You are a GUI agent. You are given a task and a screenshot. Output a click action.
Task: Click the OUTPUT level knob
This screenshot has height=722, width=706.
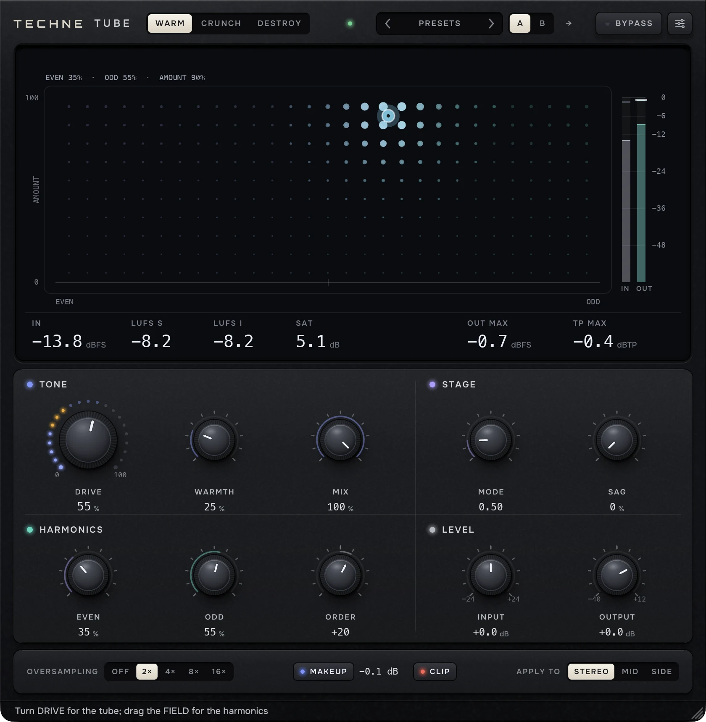point(617,575)
